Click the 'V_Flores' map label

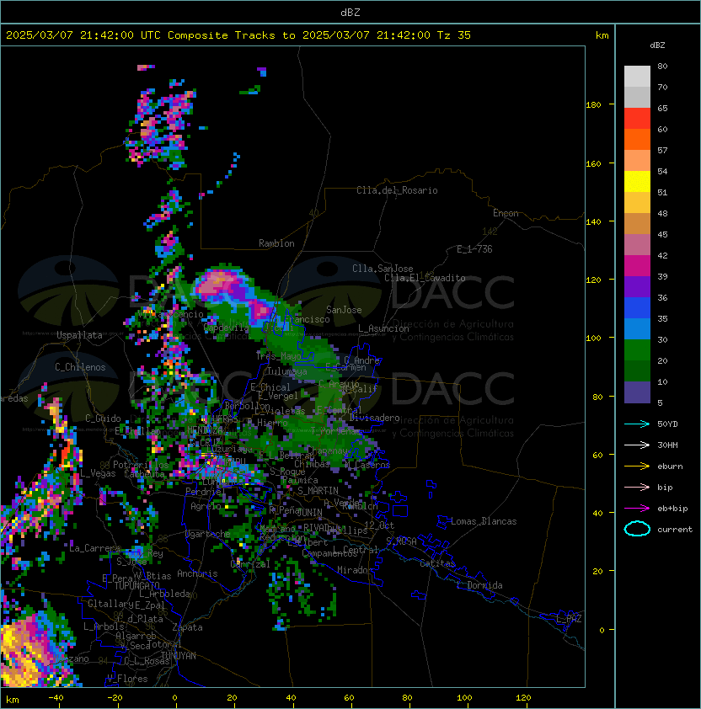[127, 679]
